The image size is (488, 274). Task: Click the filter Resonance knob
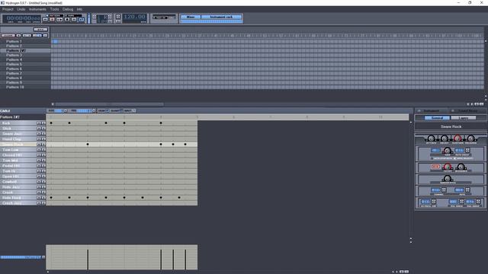click(461, 167)
